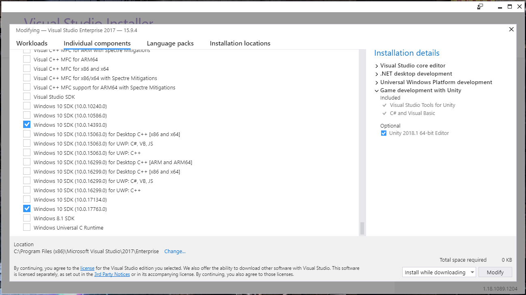
Task: Check Windows 10 SDK (10.0.16299.0) for UWP: C#, VB, JS
Action: (27, 181)
